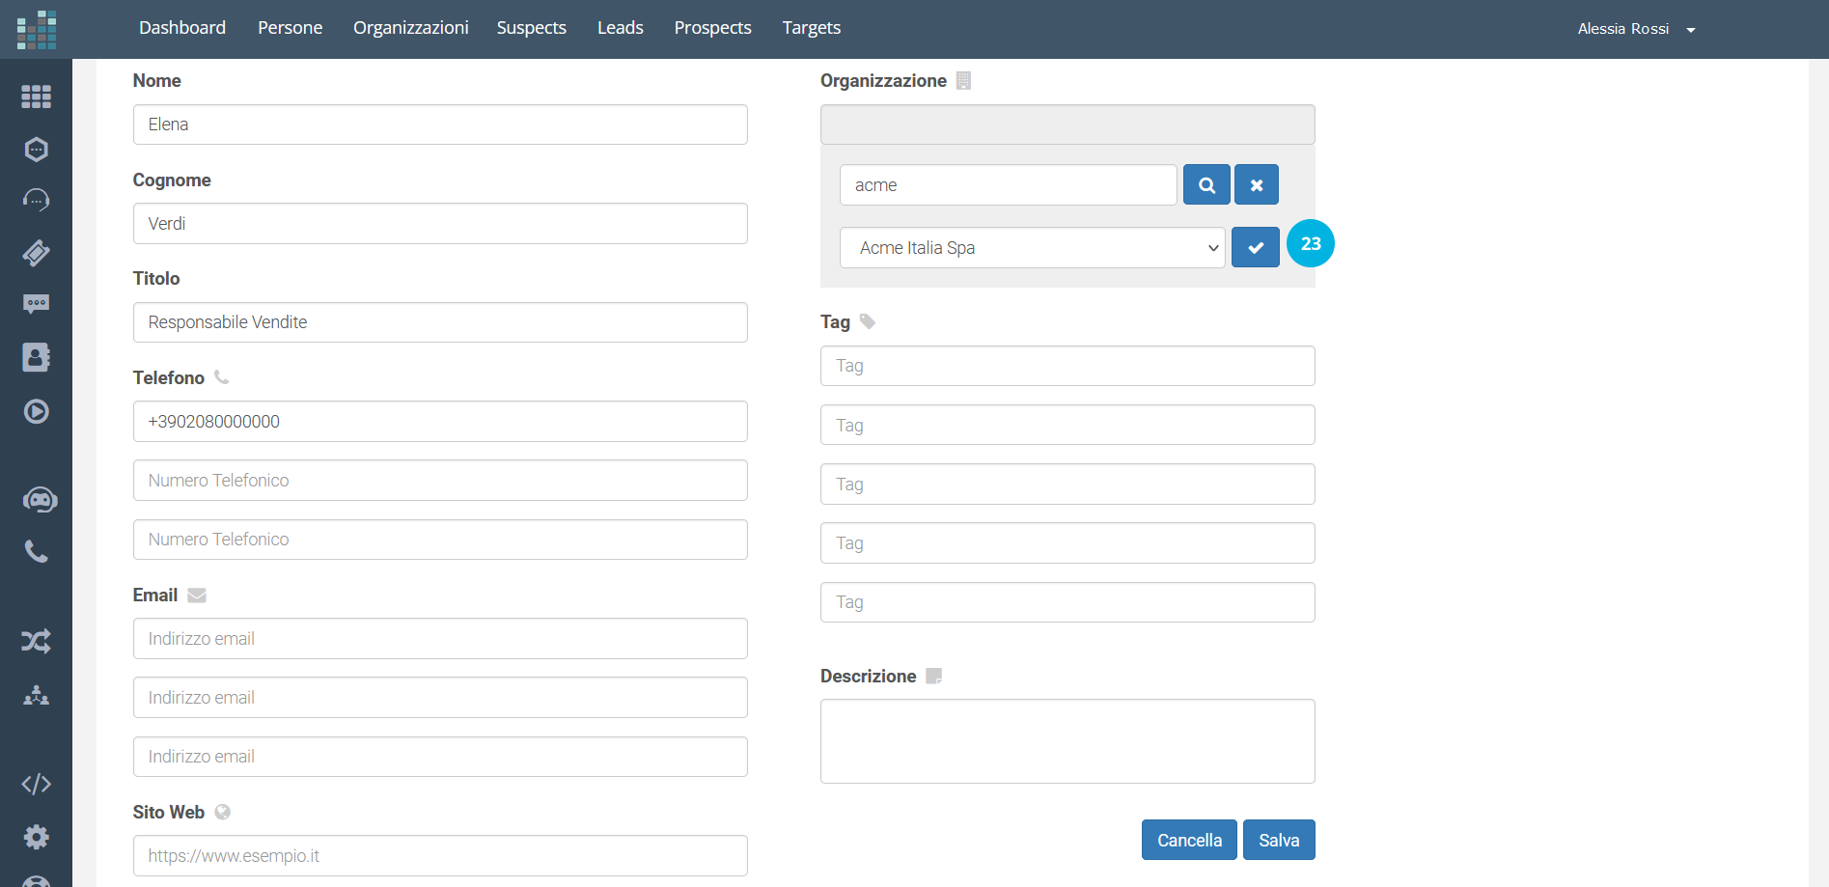Screen dimensions: 1829x887
Task: Open the chat messages sidebar icon
Action: coord(36,304)
